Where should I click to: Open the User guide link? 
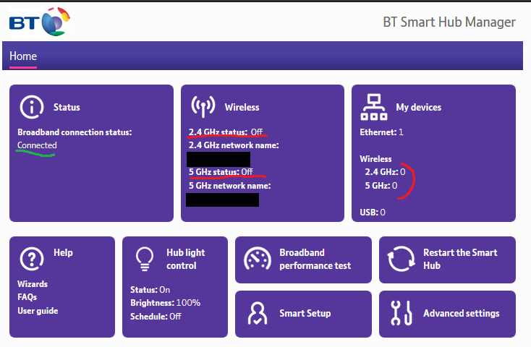[38, 311]
